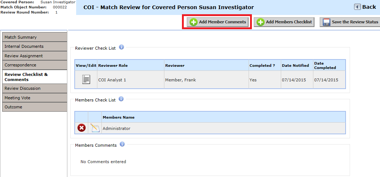Click the No Comments entered text
Viewport: 380px width, 177px height.
coord(103,162)
